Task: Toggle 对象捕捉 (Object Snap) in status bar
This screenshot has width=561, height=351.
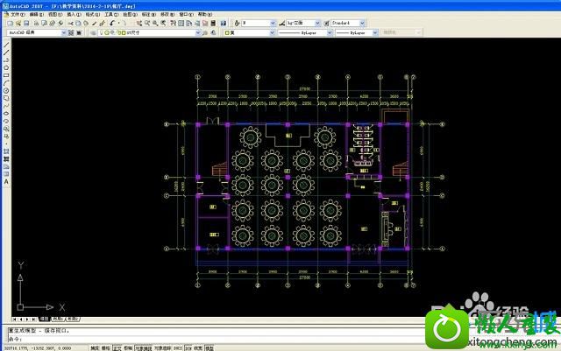Action: (x=143, y=347)
